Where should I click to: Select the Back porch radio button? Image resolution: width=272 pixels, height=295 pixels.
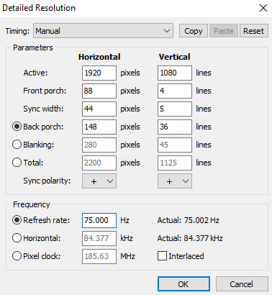coord(17,127)
